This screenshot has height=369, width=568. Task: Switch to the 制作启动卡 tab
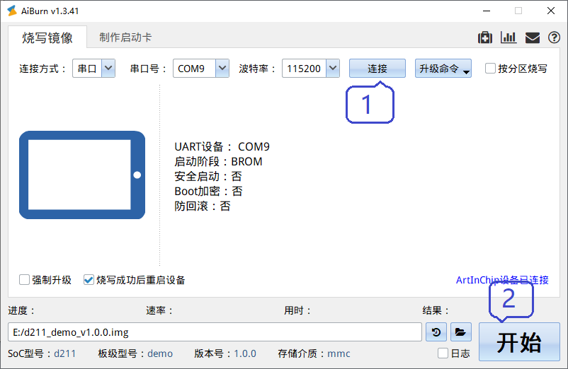click(x=125, y=37)
